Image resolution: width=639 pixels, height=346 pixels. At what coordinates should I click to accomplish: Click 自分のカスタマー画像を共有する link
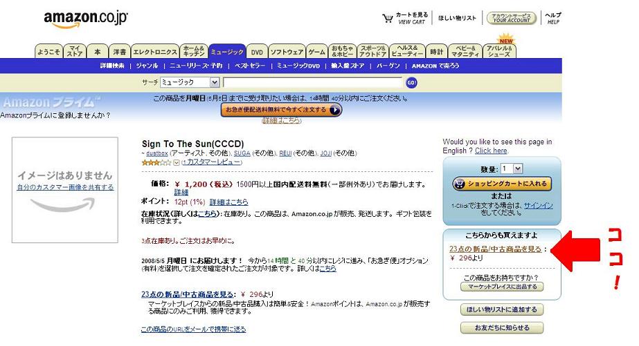(65, 187)
